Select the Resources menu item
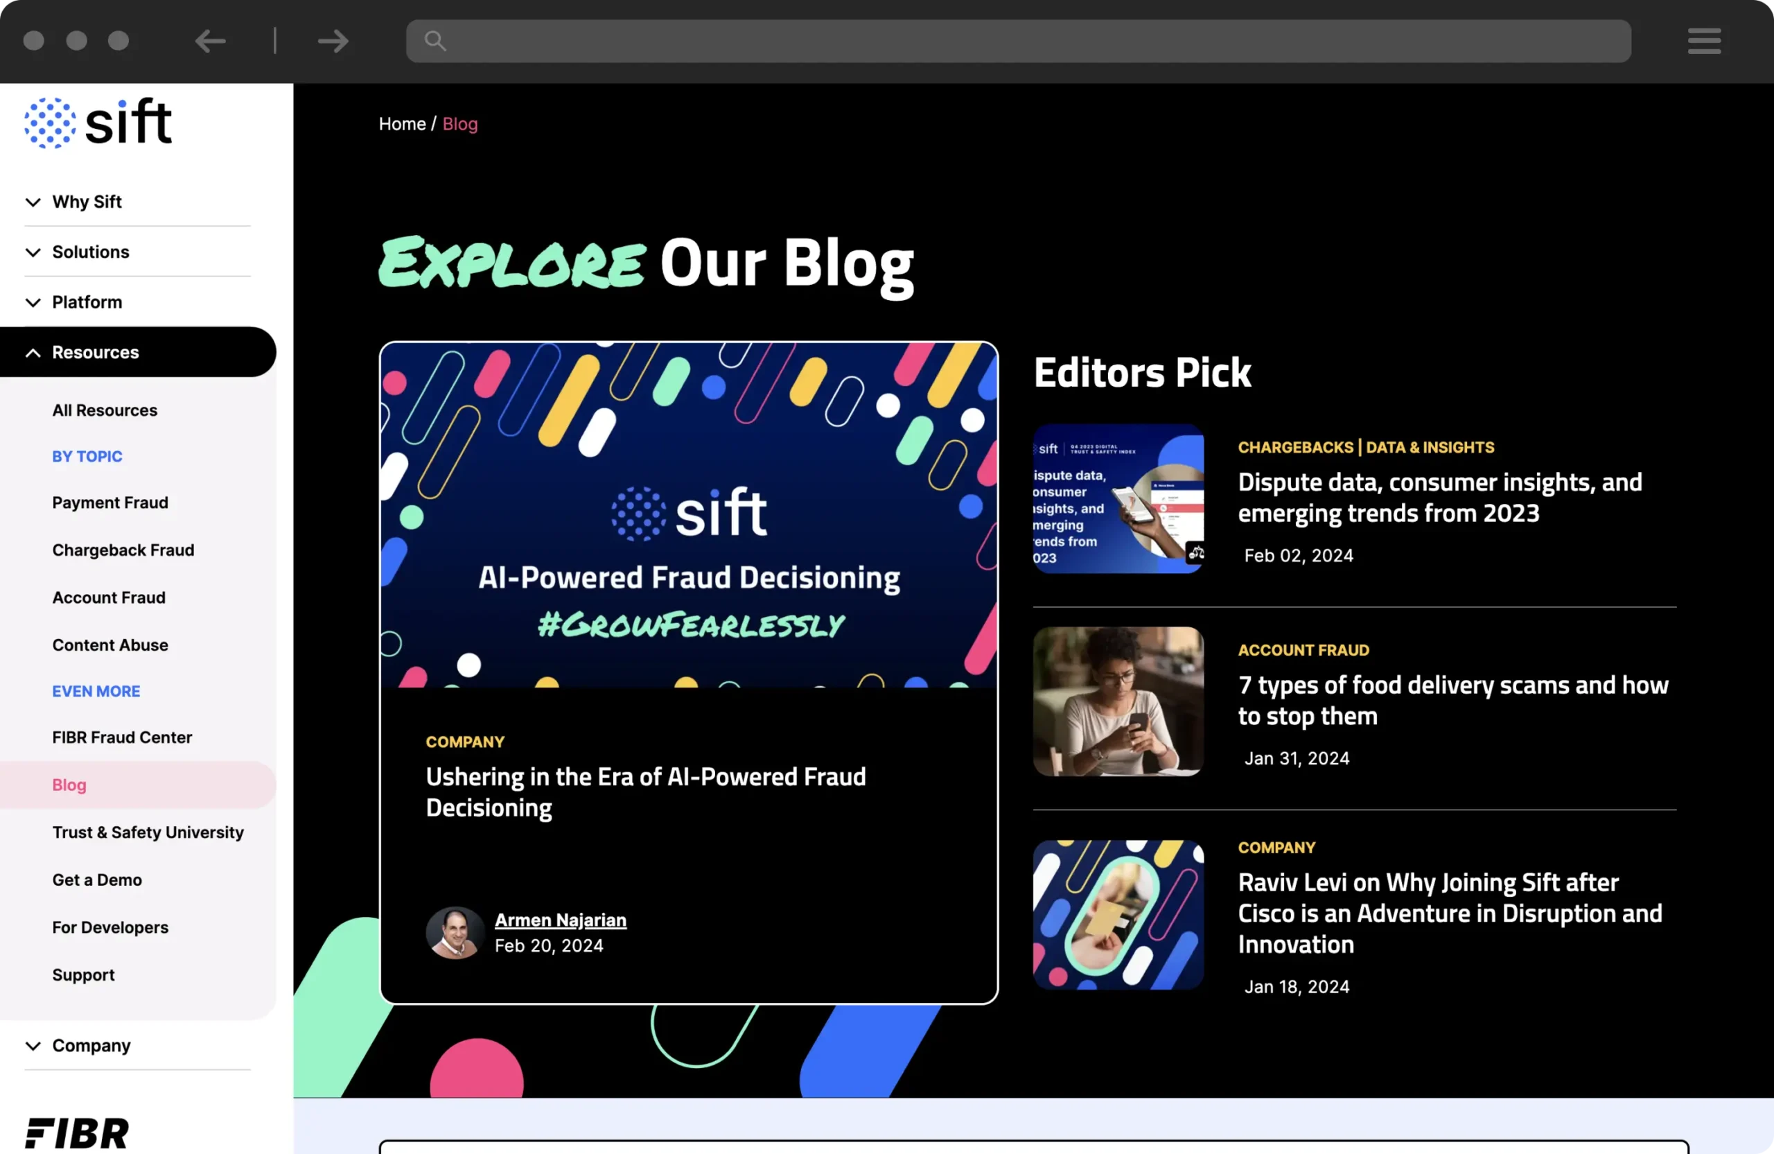 96,353
